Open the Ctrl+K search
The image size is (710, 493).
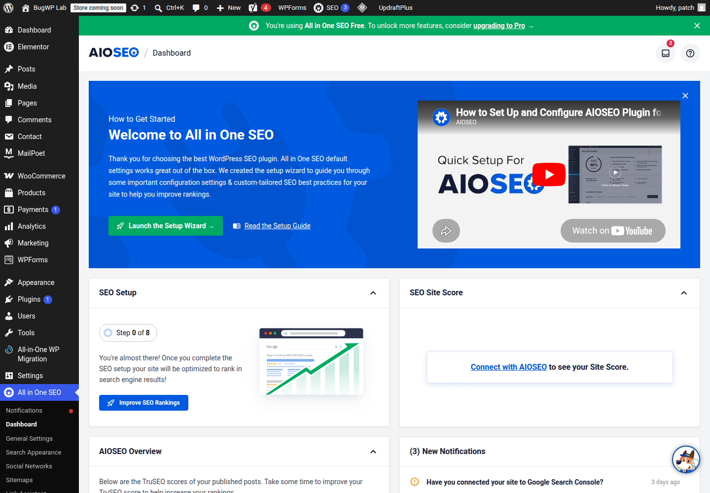[169, 8]
